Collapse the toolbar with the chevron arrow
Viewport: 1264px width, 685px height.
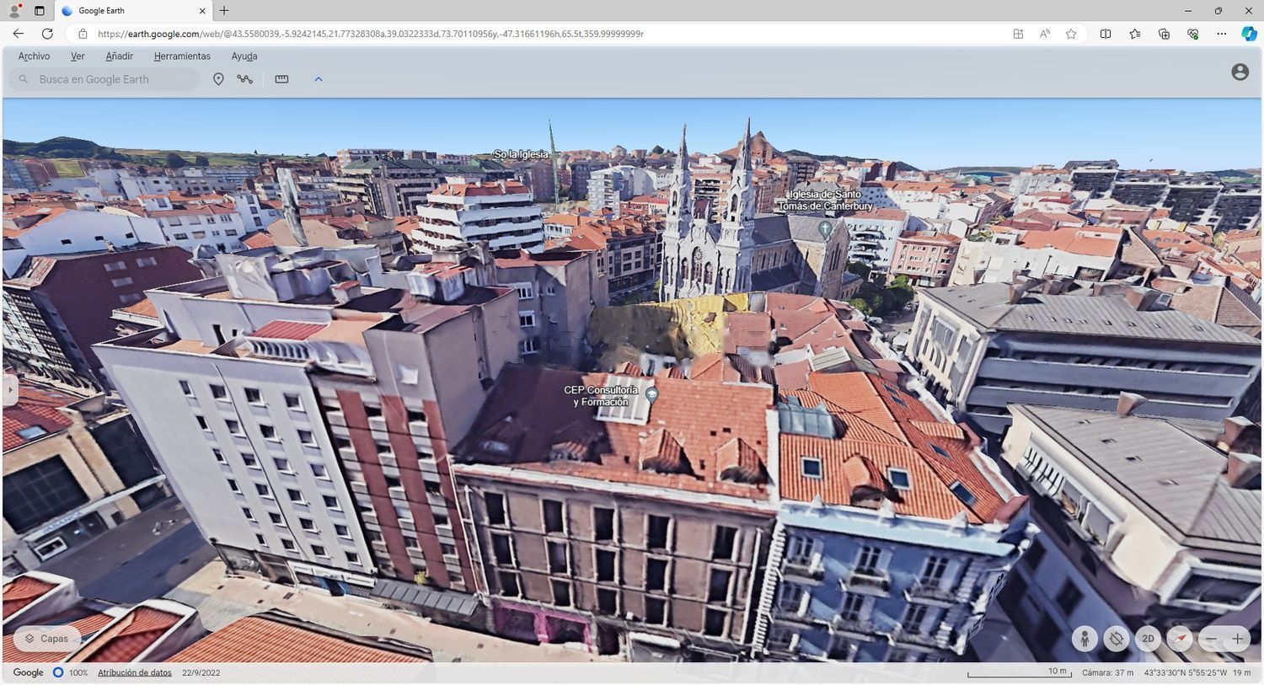(x=319, y=79)
